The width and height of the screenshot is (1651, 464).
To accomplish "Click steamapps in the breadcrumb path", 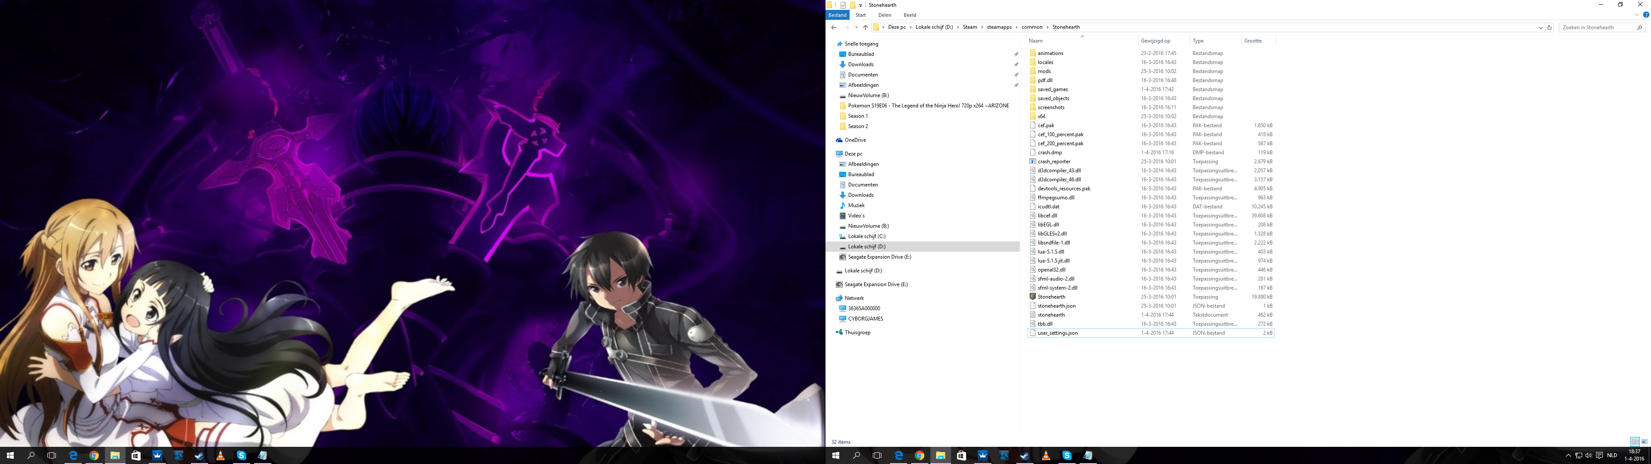I will pyautogui.click(x=999, y=27).
